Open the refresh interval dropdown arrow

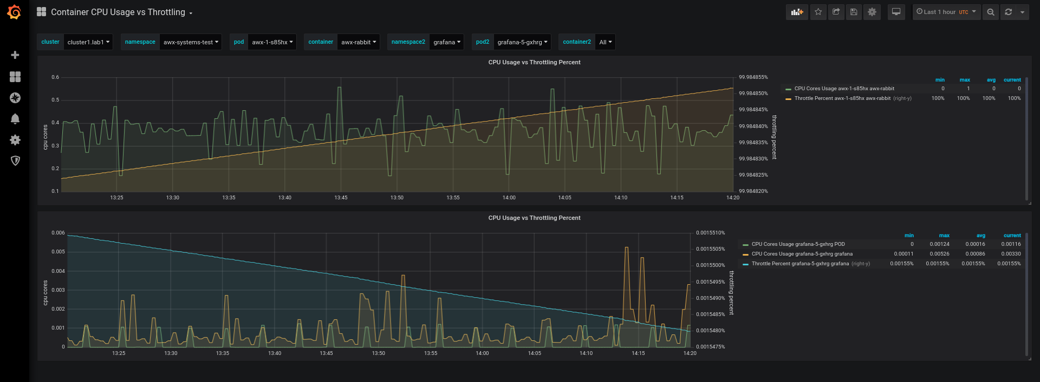[1022, 12]
